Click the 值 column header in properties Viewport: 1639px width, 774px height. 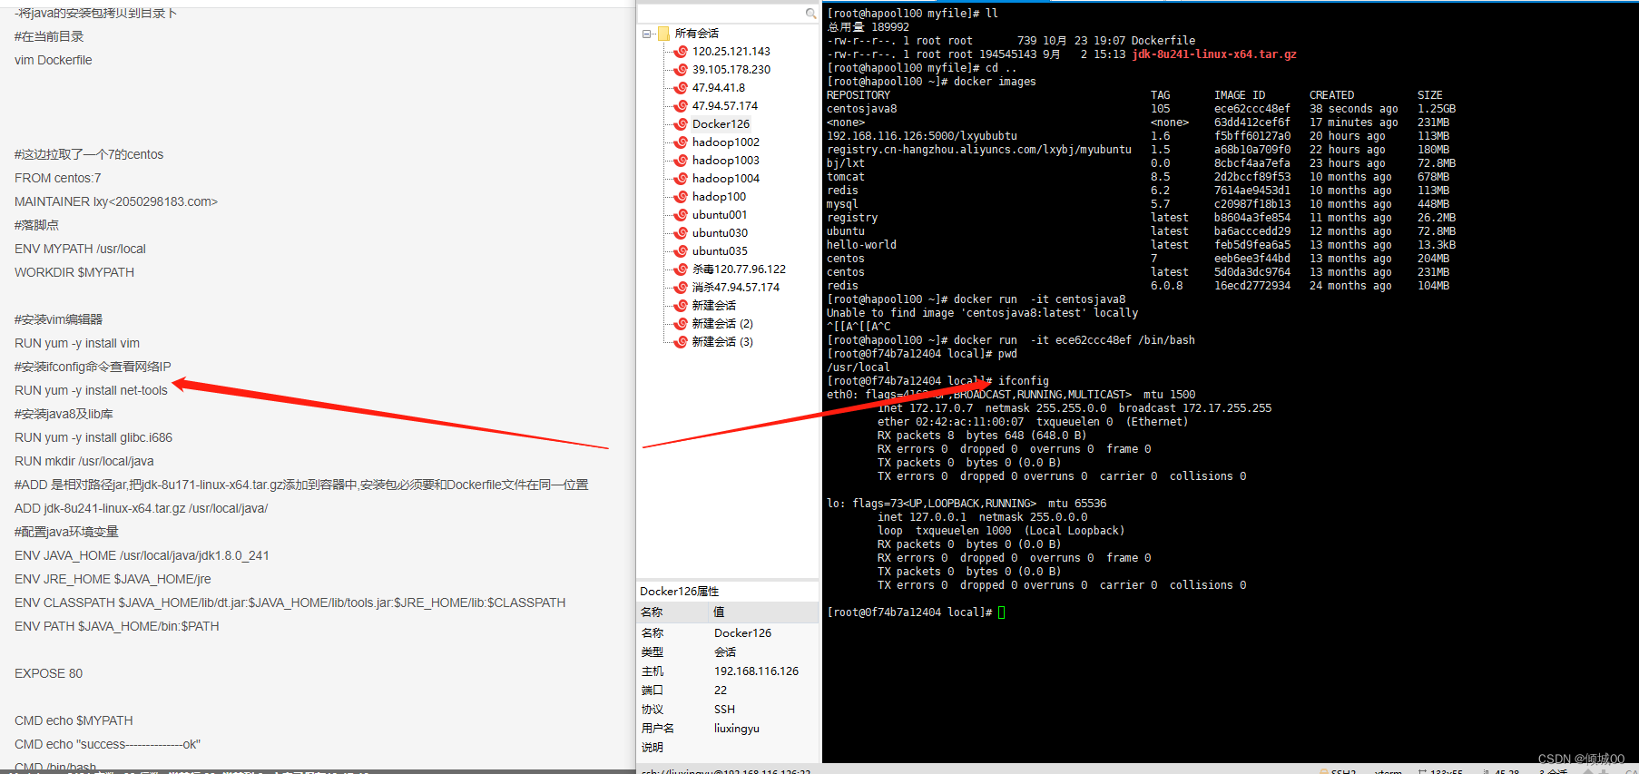pos(762,612)
